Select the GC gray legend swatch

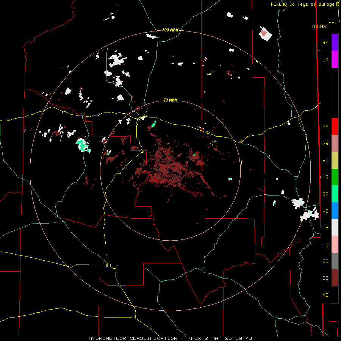(x=335, y=261)
